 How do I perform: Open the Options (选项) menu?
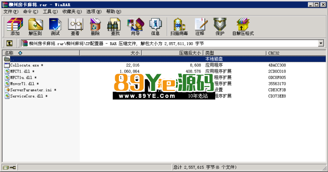coord(94,11)
